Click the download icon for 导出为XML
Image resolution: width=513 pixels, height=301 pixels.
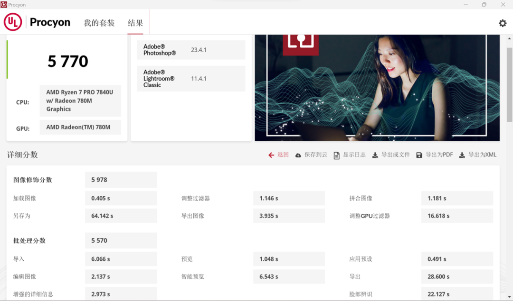click(x=462, y=155)
